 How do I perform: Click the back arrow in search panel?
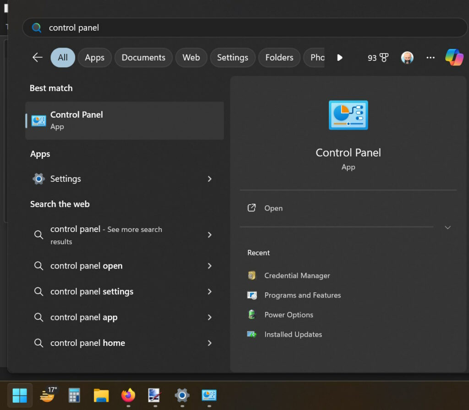[38, 57]
